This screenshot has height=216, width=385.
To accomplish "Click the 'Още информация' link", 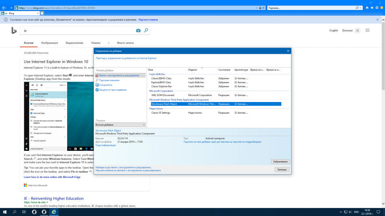I will (x=105, y=145).
